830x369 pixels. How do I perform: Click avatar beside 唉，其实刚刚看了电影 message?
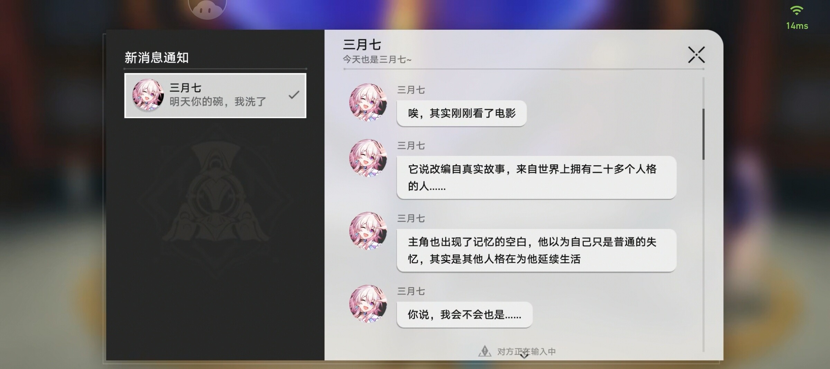[x=368, y=103]
